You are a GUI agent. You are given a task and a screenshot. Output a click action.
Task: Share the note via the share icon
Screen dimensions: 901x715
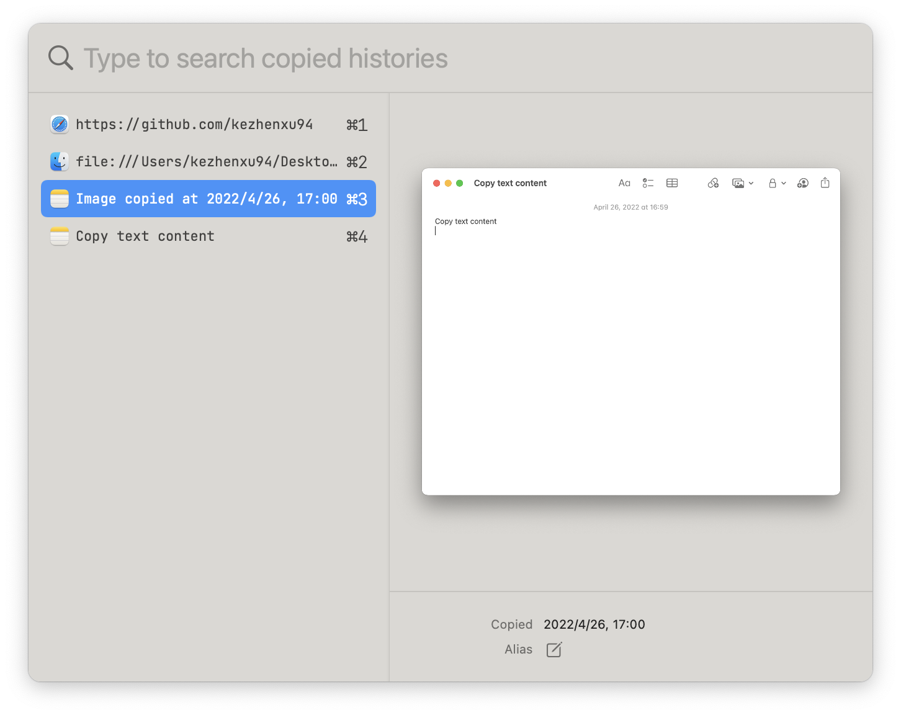click(825, 182)
